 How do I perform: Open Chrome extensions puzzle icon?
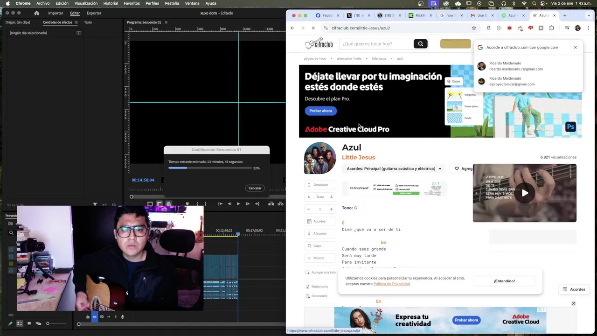point(552,28)
